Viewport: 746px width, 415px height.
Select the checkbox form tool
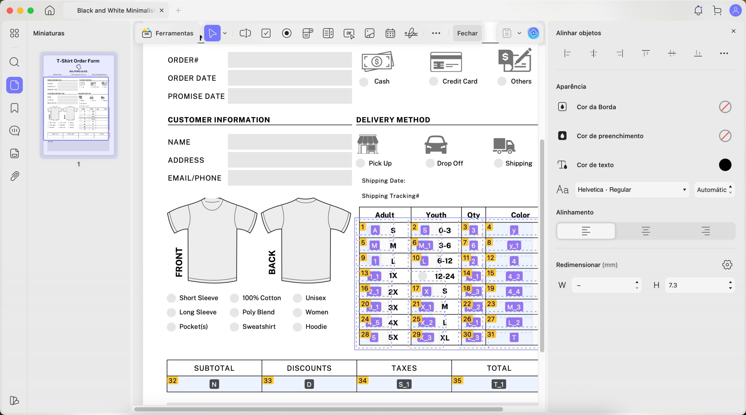[x=266, y=33]
